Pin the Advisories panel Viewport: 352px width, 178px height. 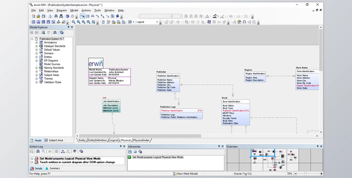coord(219,147)
